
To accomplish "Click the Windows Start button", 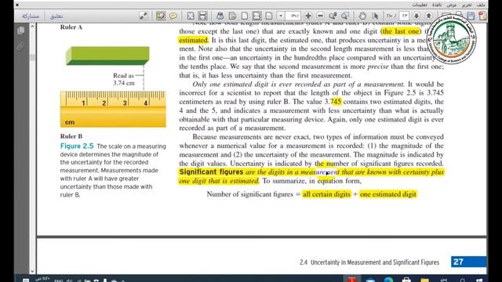I will [479, 280].
